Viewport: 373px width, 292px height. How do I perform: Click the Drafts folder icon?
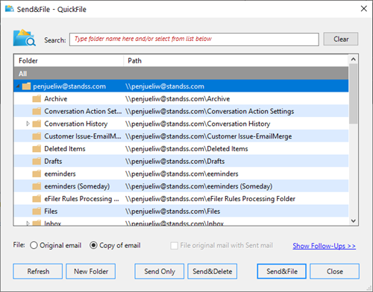(x=37, y=161)
